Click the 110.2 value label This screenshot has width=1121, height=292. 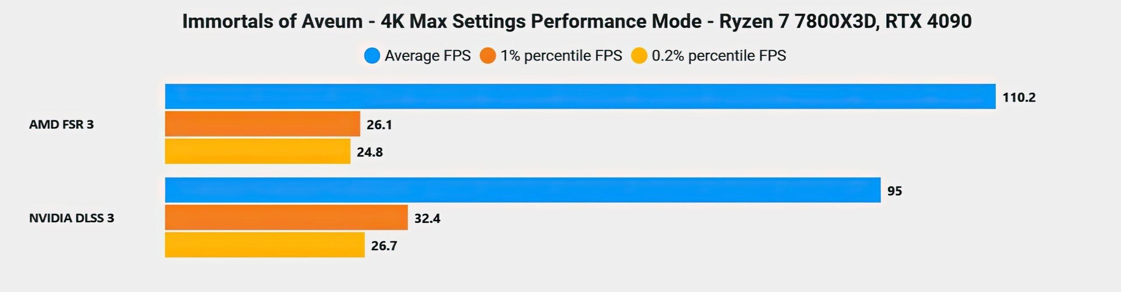(1019, 97)
